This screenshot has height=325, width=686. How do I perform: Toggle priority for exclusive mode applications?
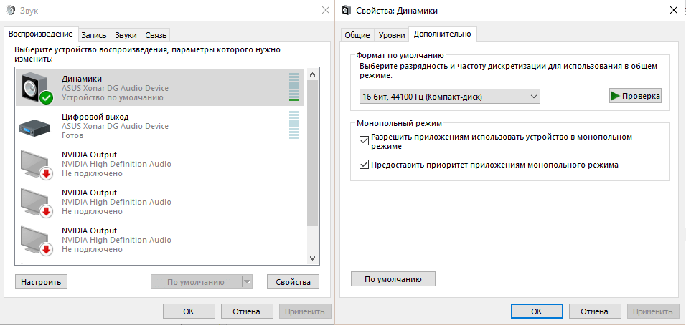point(364,165)
